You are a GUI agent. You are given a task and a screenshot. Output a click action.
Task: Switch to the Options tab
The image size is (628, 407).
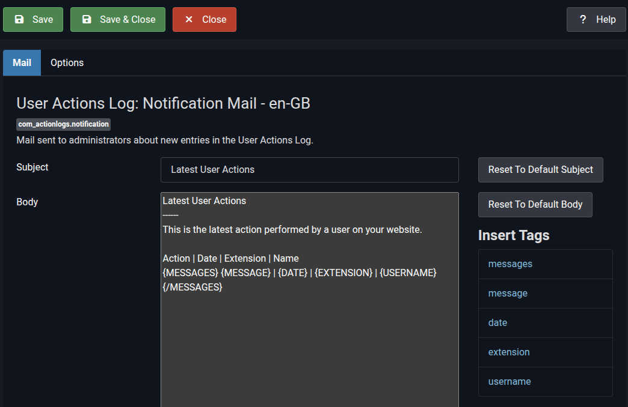67,62
